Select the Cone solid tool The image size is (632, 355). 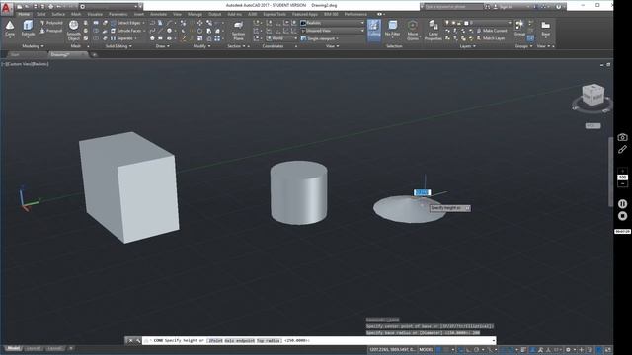[10, 29]
